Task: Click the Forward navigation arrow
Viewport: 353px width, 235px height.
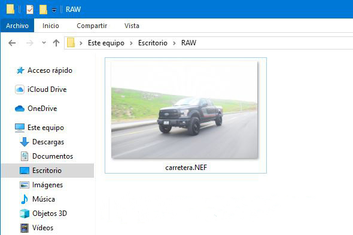Action: (x=30, y=42)
